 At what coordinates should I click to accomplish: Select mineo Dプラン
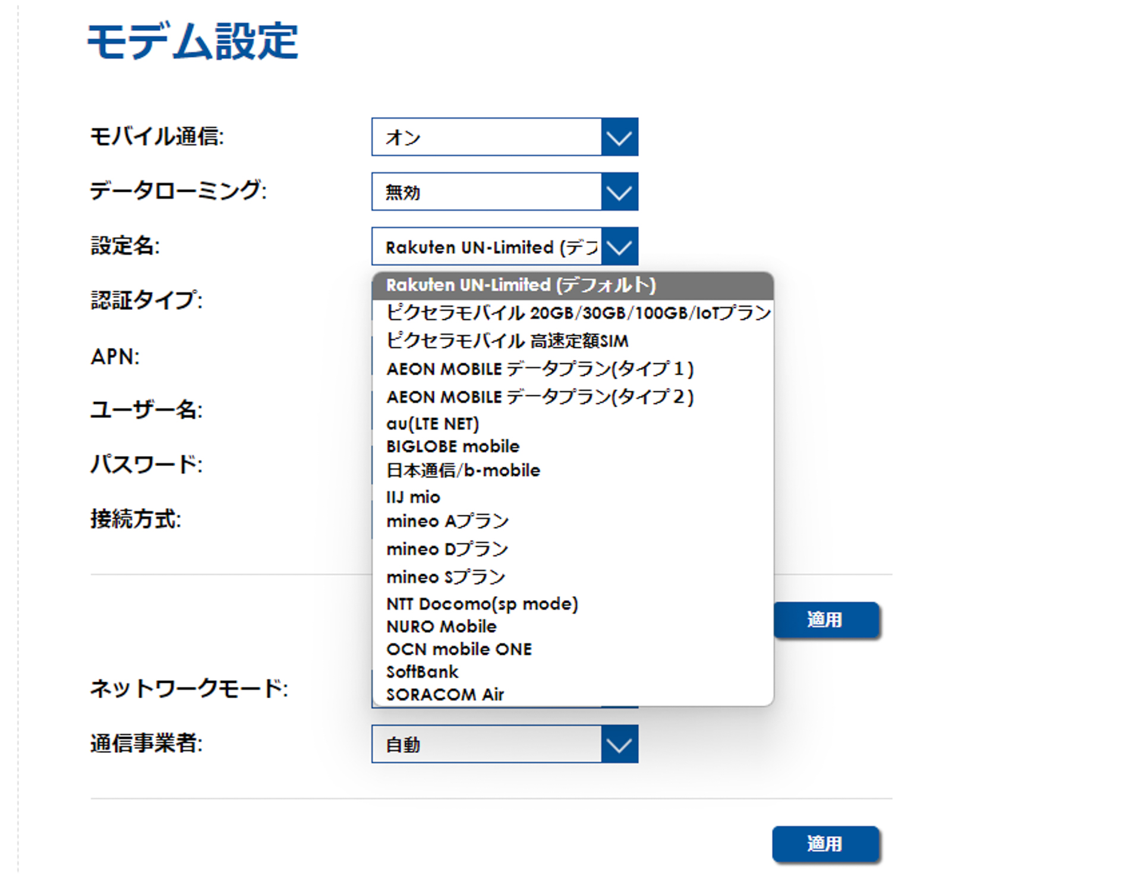click(447, 549)
